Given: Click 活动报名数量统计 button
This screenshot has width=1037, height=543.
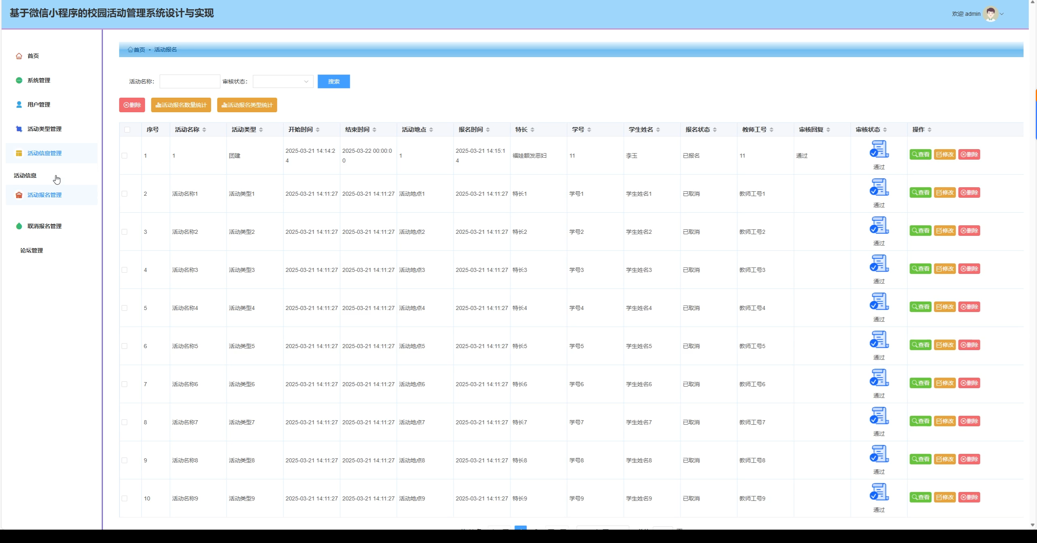Looking at the screenshot, I should point(181,105).
